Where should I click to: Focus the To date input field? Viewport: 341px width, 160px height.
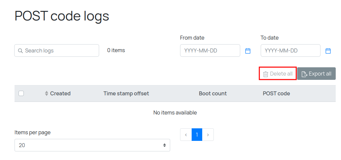[290, 51]
